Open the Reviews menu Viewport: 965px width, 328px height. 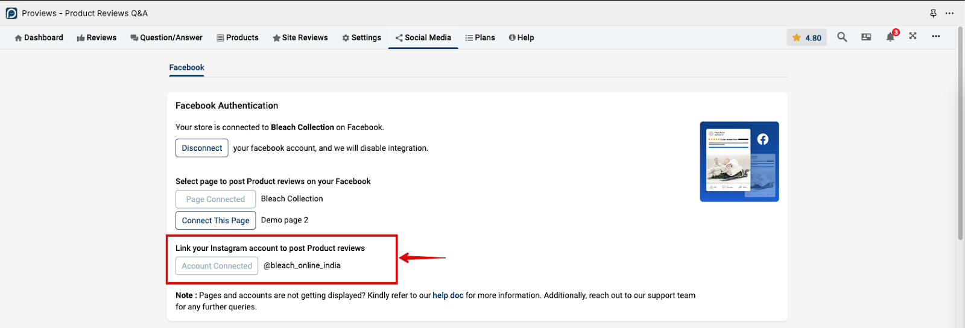(x=96, y=37)
